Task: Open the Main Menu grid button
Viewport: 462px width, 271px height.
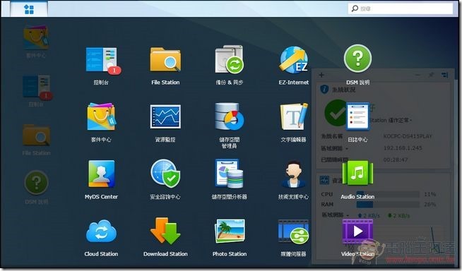Action: pyautogui.click(x=29, y=9)
